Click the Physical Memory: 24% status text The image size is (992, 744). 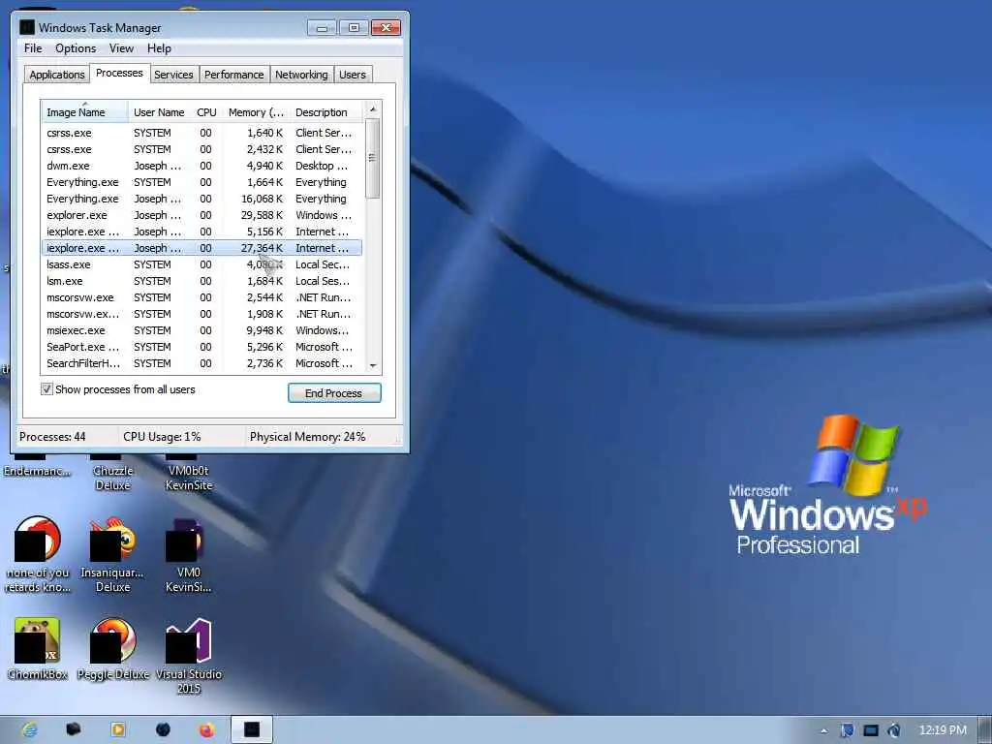(x=307, y=437)
